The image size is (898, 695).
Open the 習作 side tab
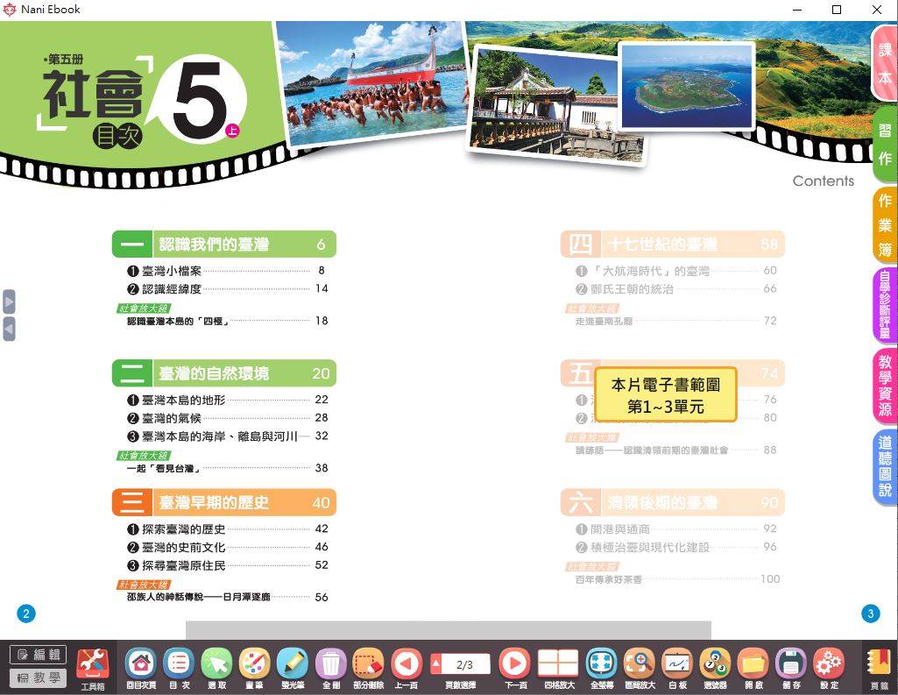click(x=884, y=145)
